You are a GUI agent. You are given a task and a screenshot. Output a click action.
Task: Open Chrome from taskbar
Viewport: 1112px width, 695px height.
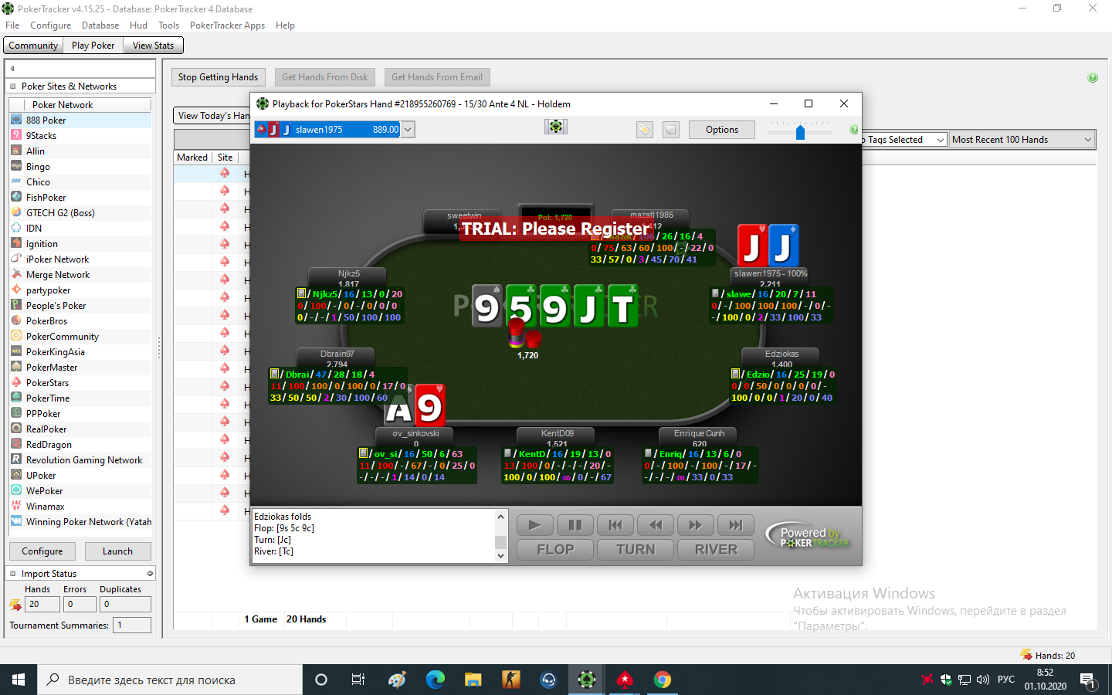(x=663, y=680)
